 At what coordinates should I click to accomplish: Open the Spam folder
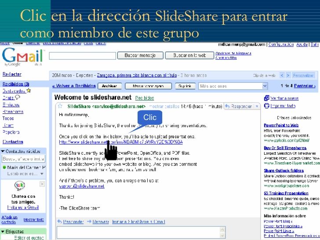[x=8, y=125]
